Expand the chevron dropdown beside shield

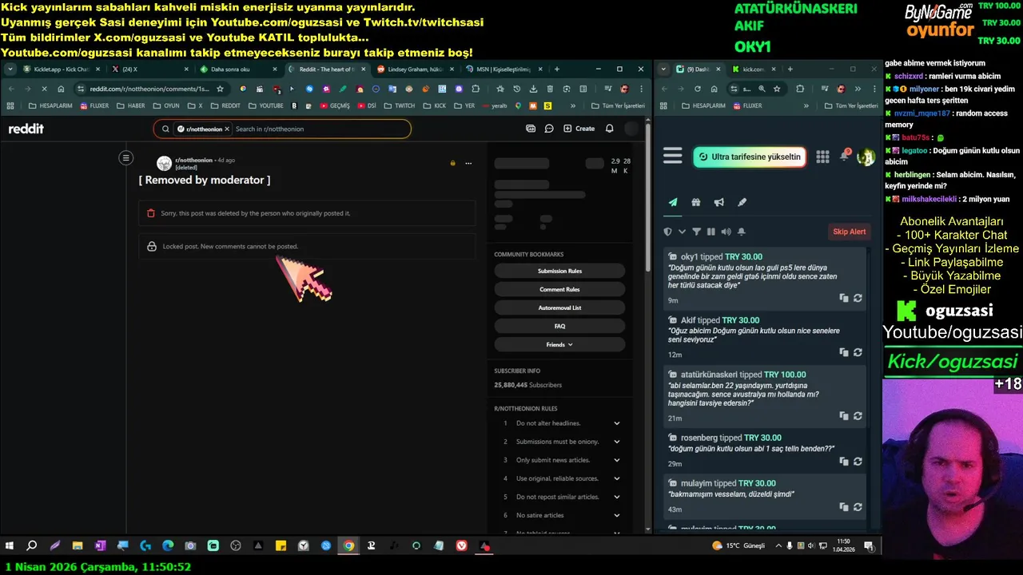tap(682, 232)
